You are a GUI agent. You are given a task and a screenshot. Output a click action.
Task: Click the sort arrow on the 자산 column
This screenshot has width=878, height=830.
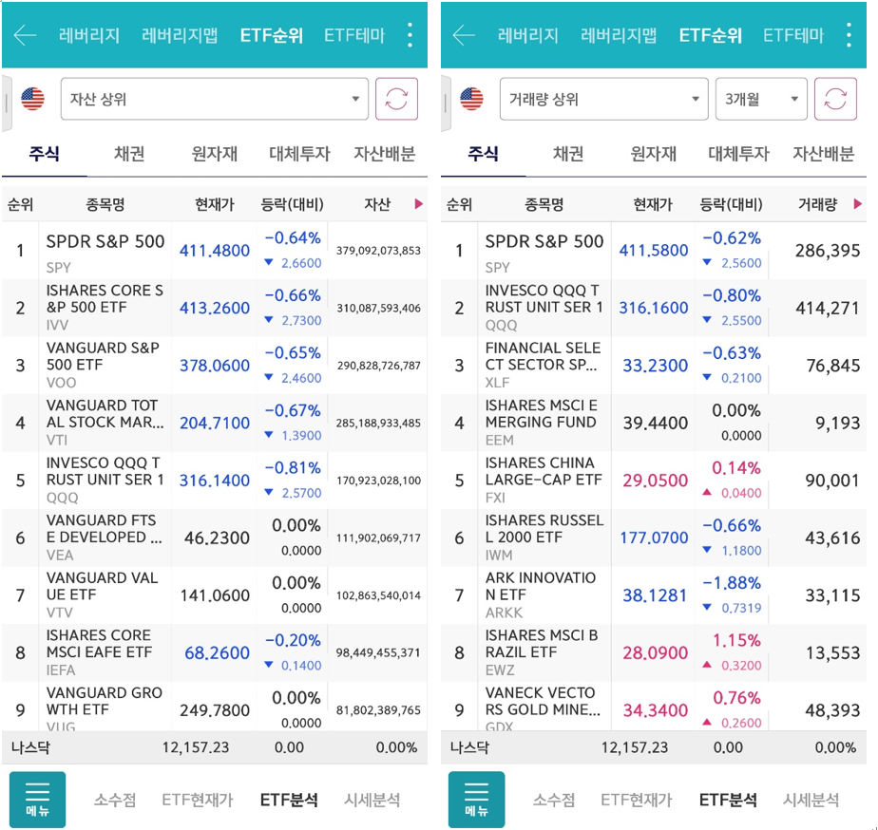[417, 202]
